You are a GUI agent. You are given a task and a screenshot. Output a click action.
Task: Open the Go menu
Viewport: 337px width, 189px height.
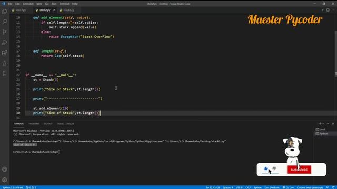coord(47,4)
